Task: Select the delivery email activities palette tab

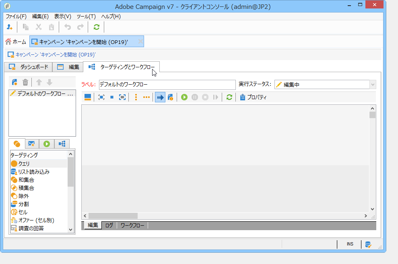Action: [31, 144]
